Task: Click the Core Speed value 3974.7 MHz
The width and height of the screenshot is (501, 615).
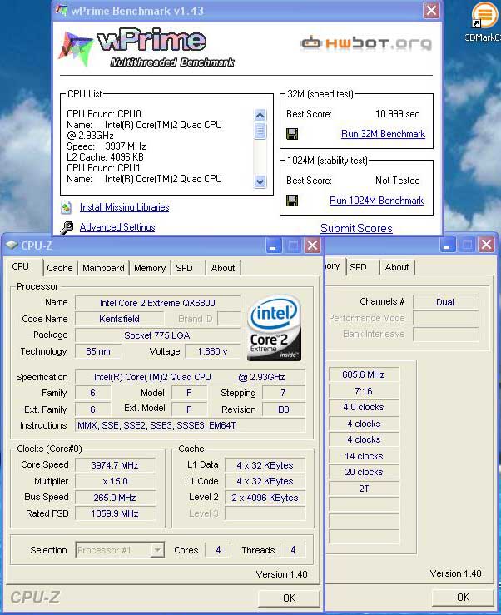Action: (115, 465)
